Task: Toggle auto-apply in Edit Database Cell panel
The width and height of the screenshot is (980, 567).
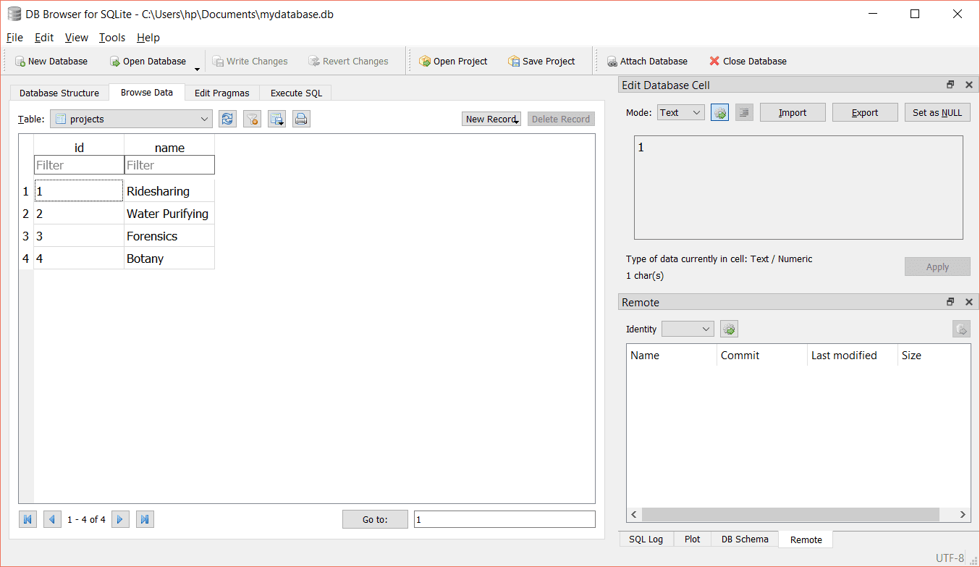Action: click(719, 112)
